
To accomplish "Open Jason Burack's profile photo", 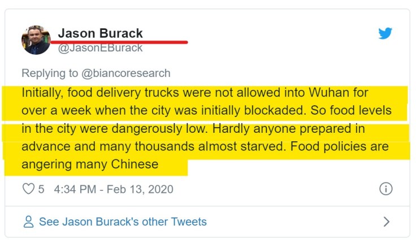I will click(x=36, y=40).
